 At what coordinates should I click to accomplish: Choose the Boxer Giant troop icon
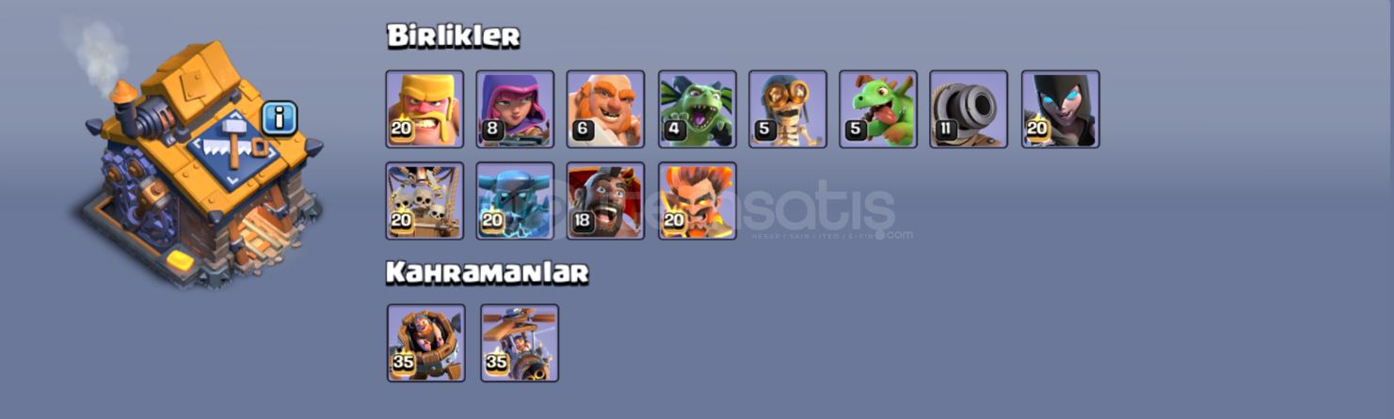(605, 109)
